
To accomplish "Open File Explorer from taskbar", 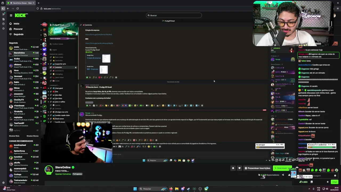I will (x=177, y=189).
